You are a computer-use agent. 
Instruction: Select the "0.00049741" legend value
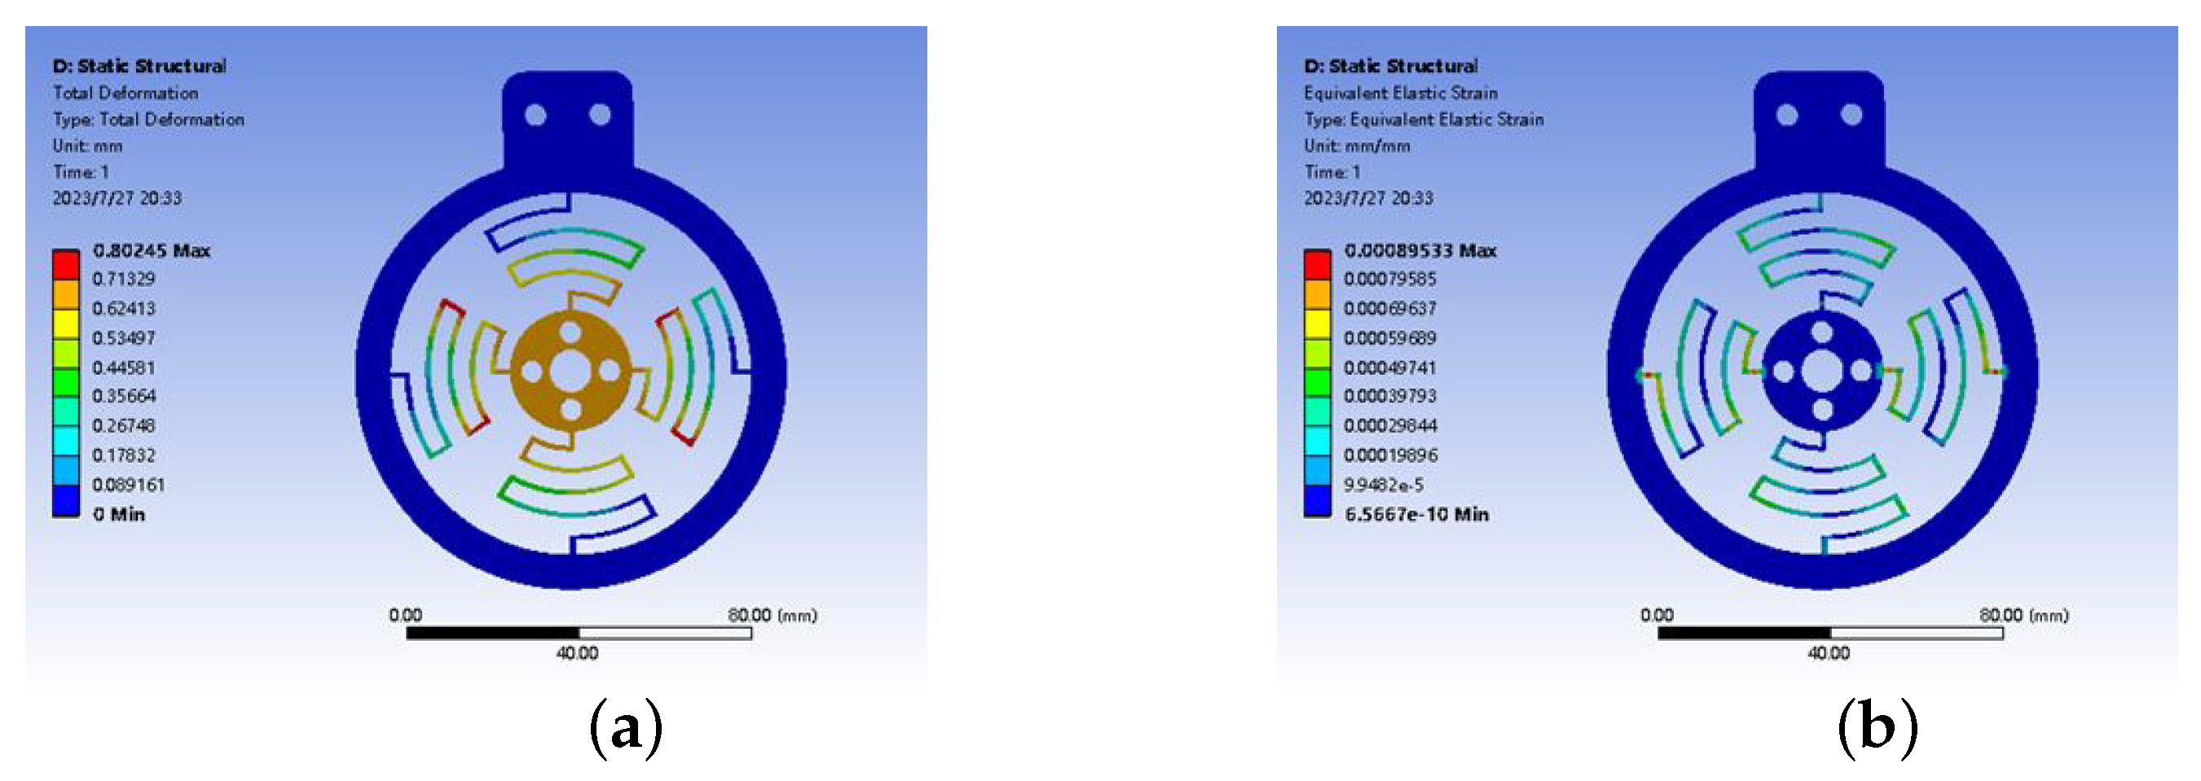1390,368
